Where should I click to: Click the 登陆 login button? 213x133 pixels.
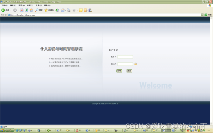pyautogui.click(x=119, y=71)
